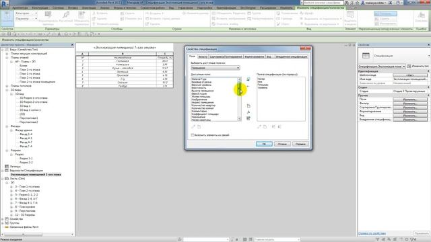Screen dimensions: 431x242
Task: Select Фасад 1-4 in project browser
Action: point(26,134)
